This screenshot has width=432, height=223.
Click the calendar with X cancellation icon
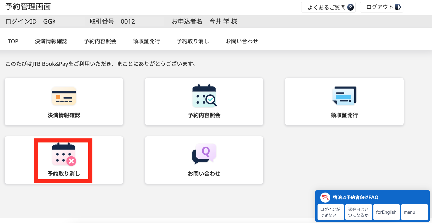pyautogui.click(x=64, y=154)
